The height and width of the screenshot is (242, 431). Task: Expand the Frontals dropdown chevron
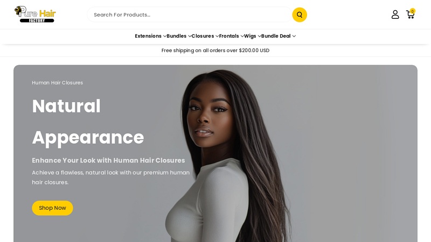[242, 36]
